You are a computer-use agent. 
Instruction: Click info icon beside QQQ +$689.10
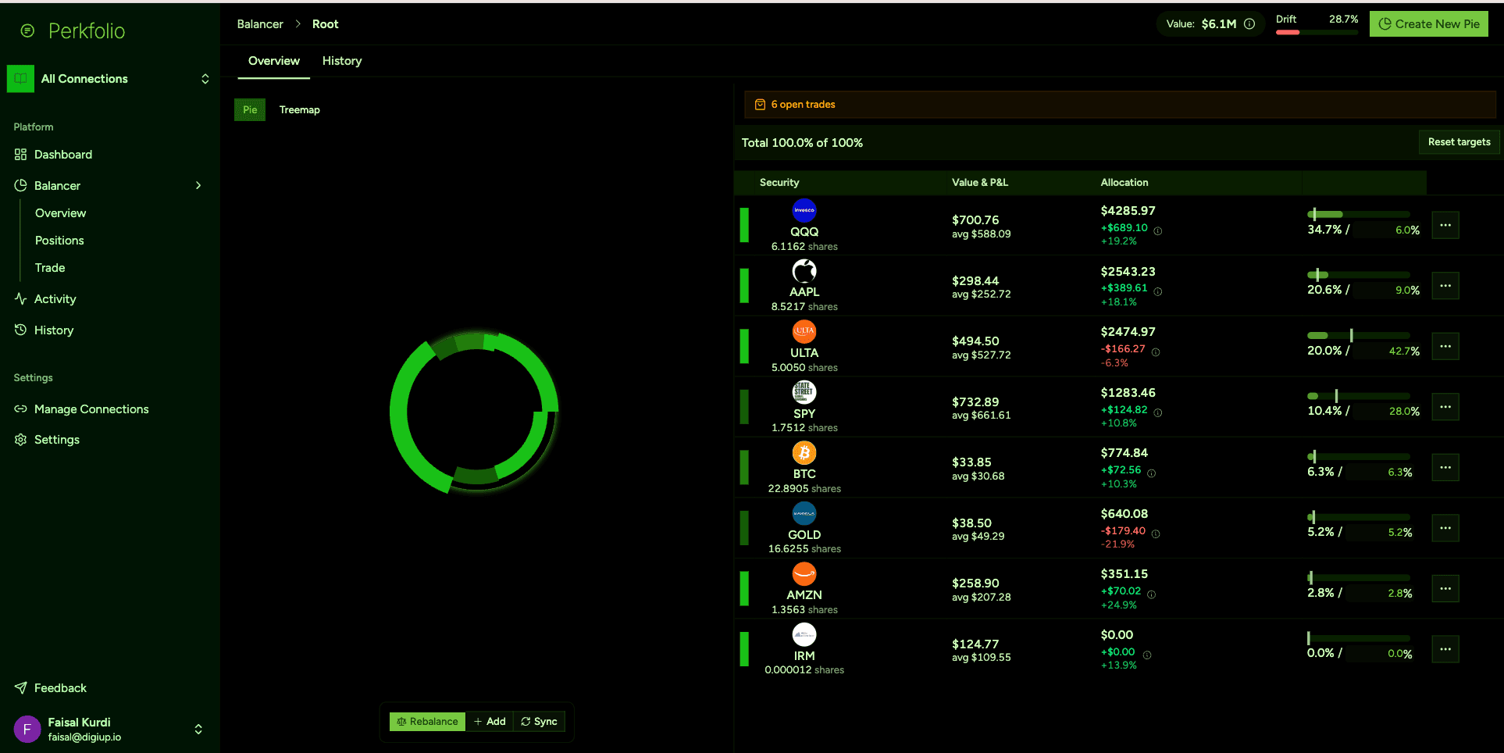[x=1158, y=231]
